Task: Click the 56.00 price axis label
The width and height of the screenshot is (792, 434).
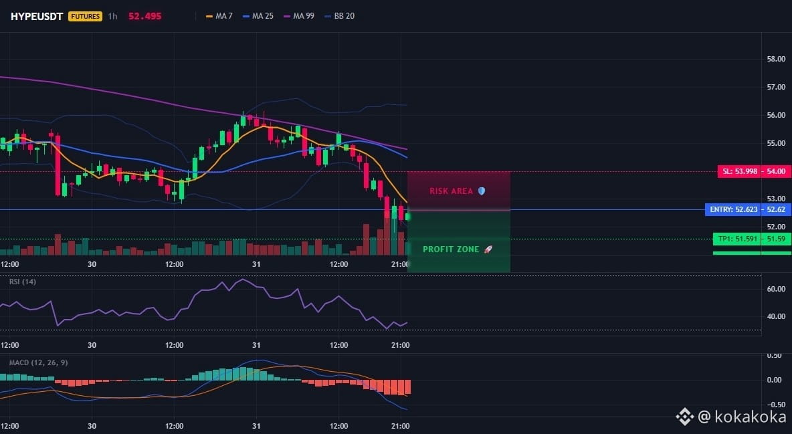Action: (776, 115)
